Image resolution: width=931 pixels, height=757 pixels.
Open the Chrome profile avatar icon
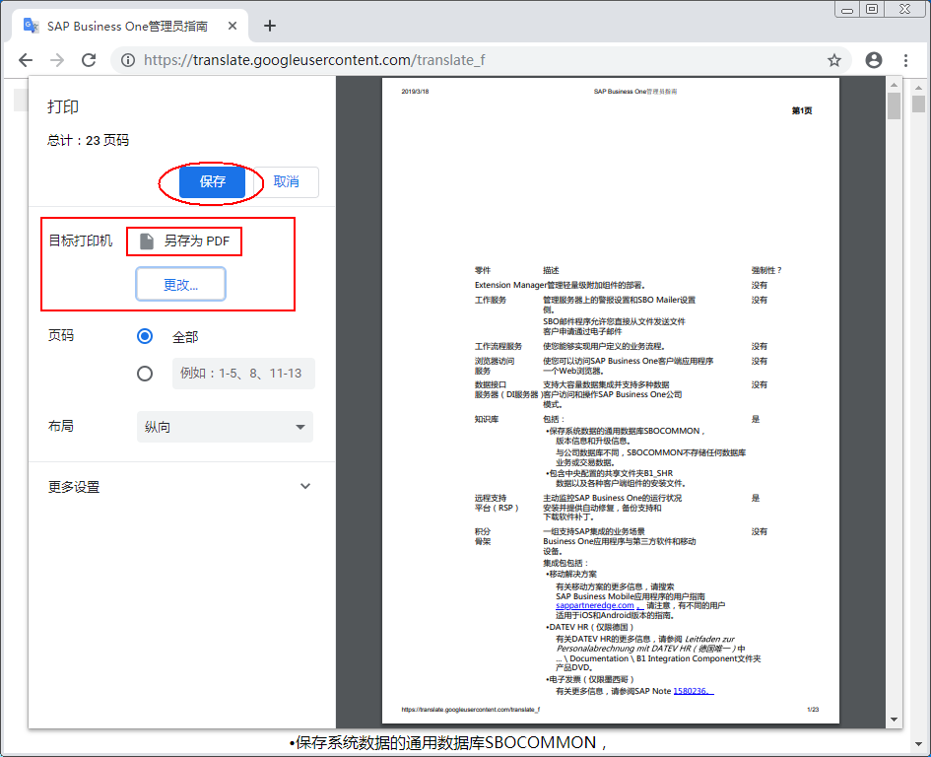873,60
